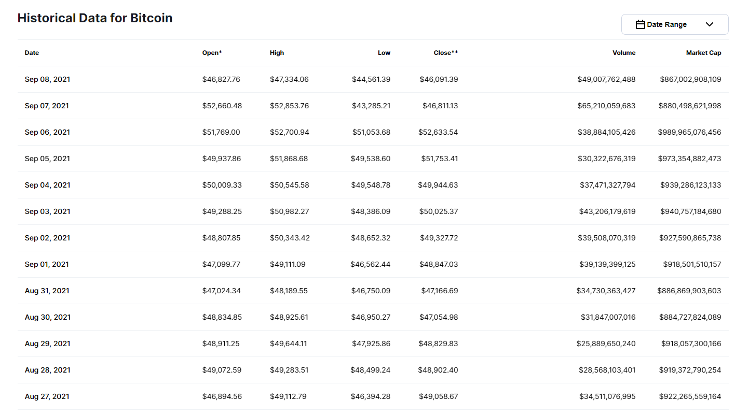
Task: Click the close price $52,633.54
Action: pos(439,132)
